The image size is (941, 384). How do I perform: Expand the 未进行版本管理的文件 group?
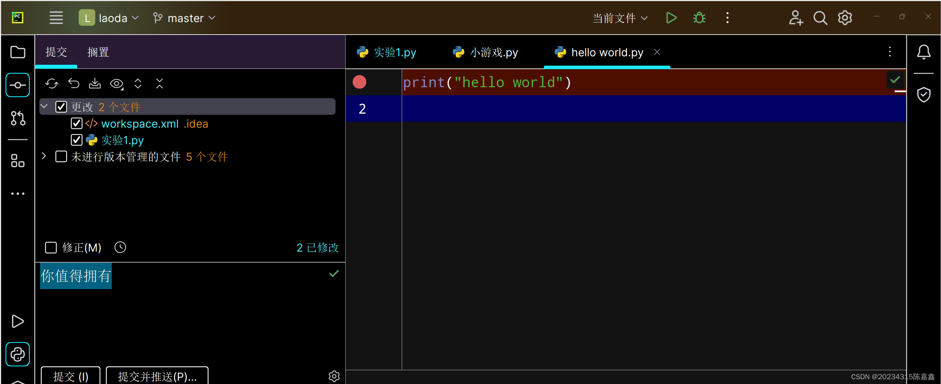tap(44, 156)
